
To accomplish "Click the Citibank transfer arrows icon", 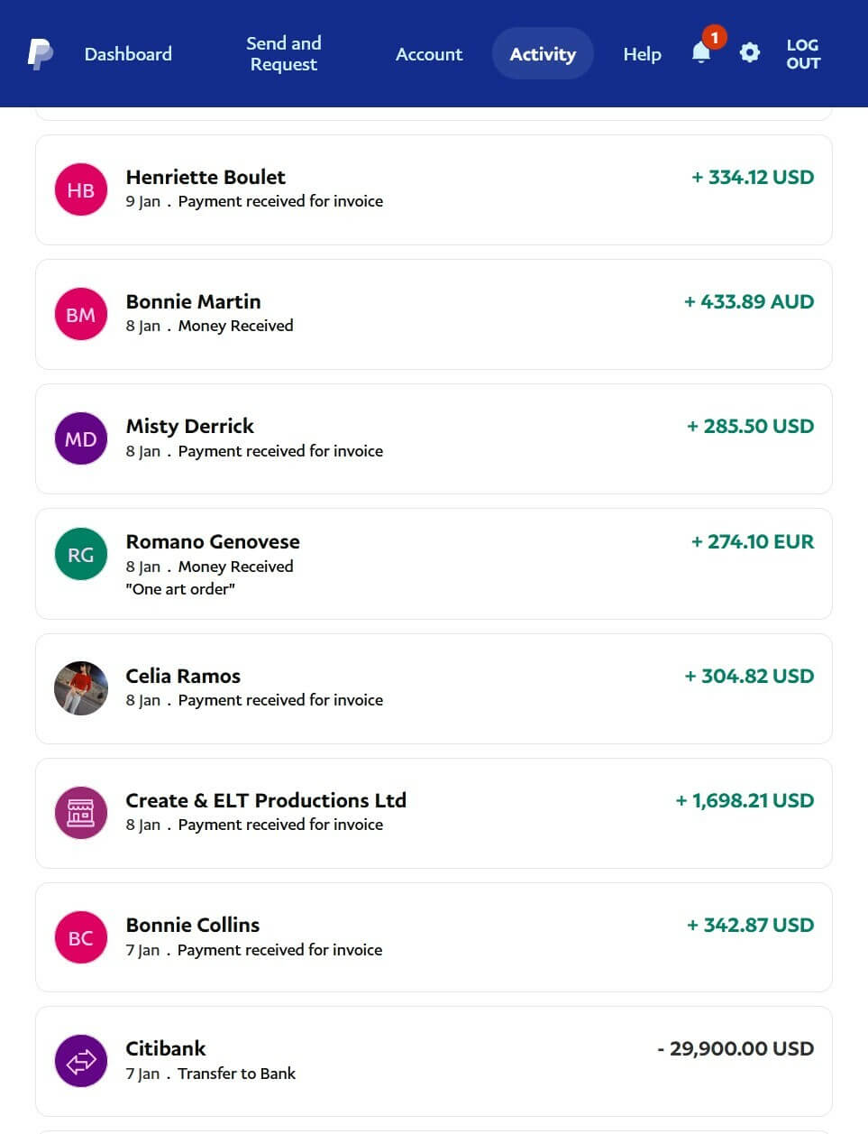I will 81,1061.
